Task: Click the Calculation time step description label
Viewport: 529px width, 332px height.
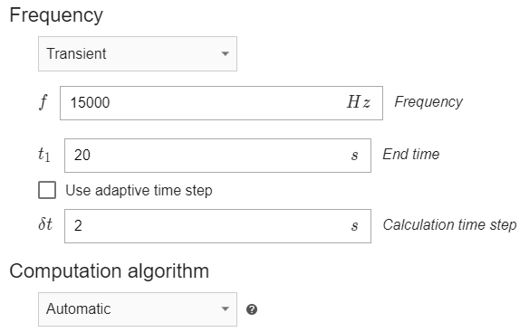Action: [449, 225]
